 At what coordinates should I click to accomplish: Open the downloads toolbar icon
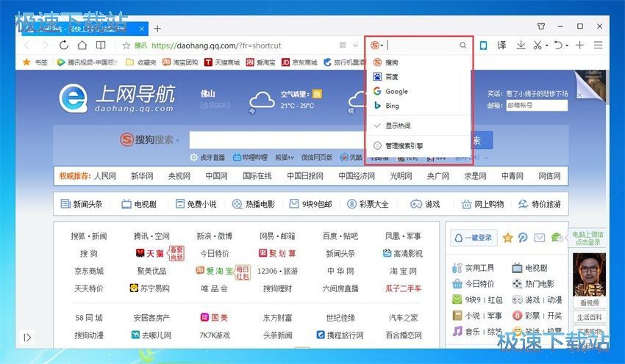521,45
